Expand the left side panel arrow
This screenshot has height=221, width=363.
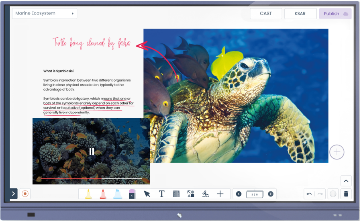[14, 194]
